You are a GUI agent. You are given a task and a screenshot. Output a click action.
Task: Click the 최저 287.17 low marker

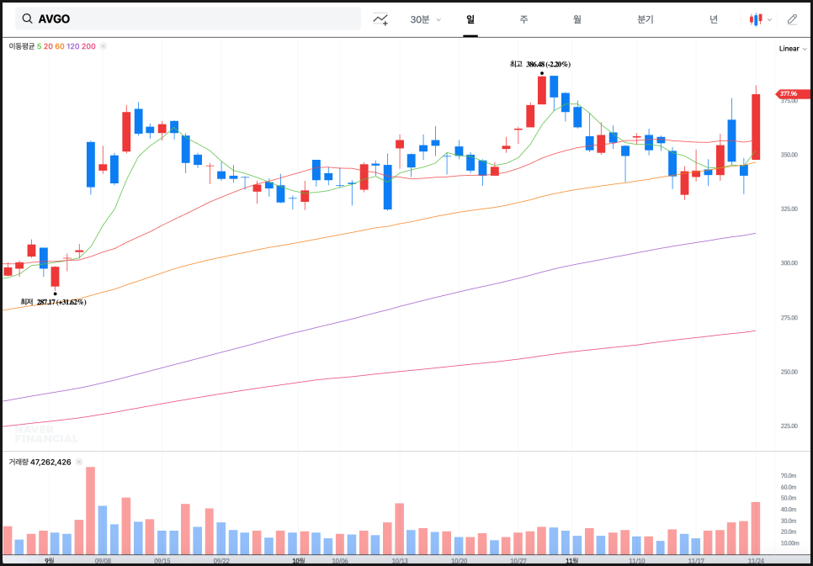(53, 302)
